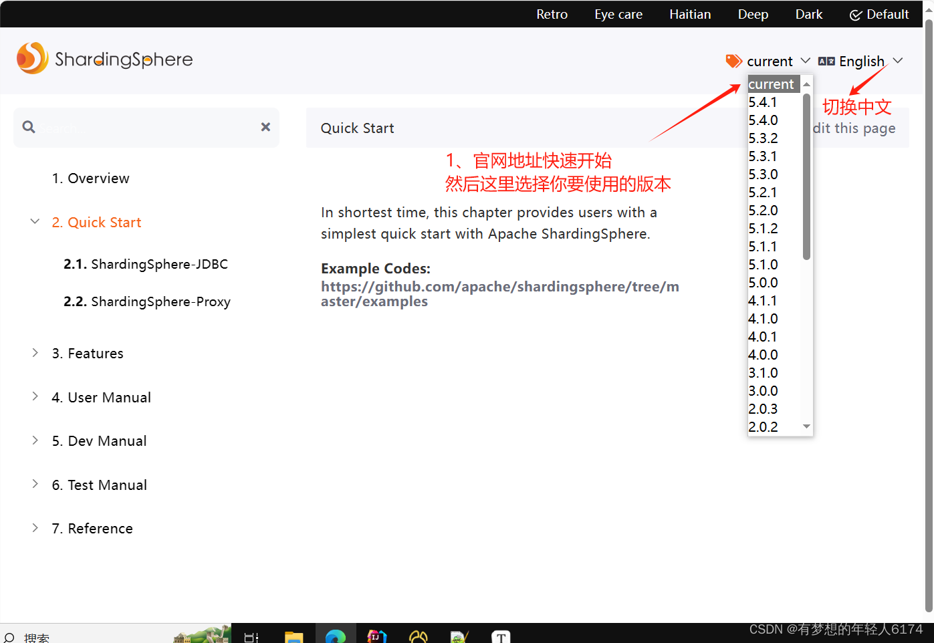
Task: Click the orange version tag icon
Action: pos(734,61)
